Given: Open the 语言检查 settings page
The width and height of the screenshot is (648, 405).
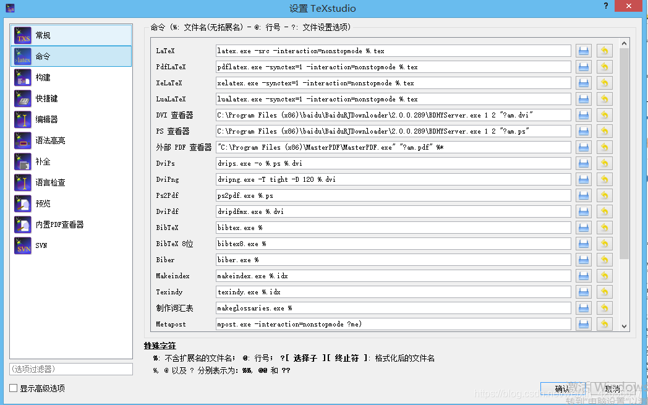Looking at the screenshot, I should click(71, 182).
